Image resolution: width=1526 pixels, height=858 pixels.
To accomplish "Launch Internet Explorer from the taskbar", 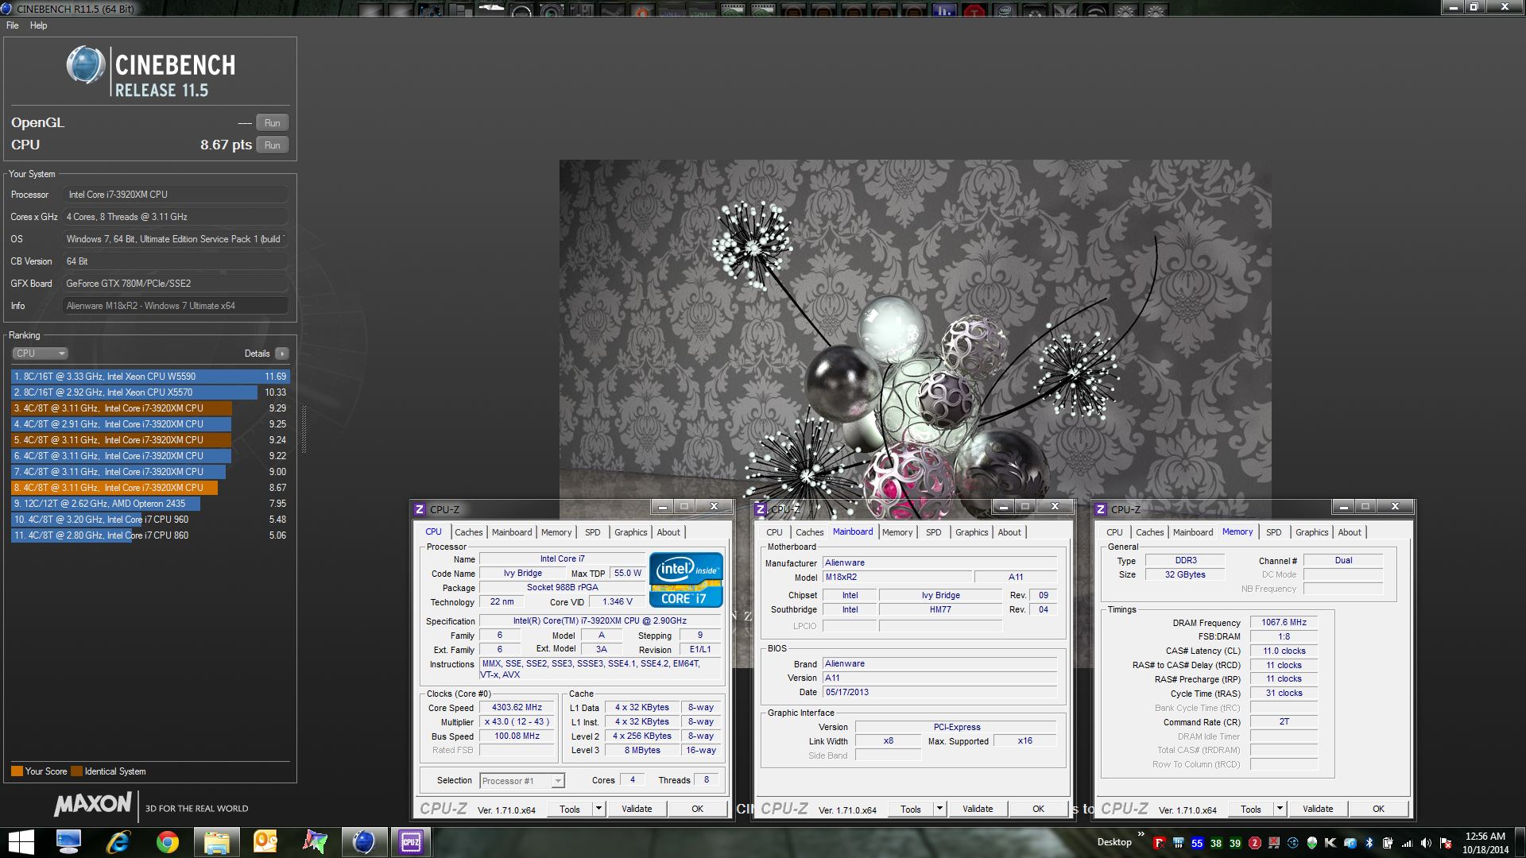I will pos(118,842).
